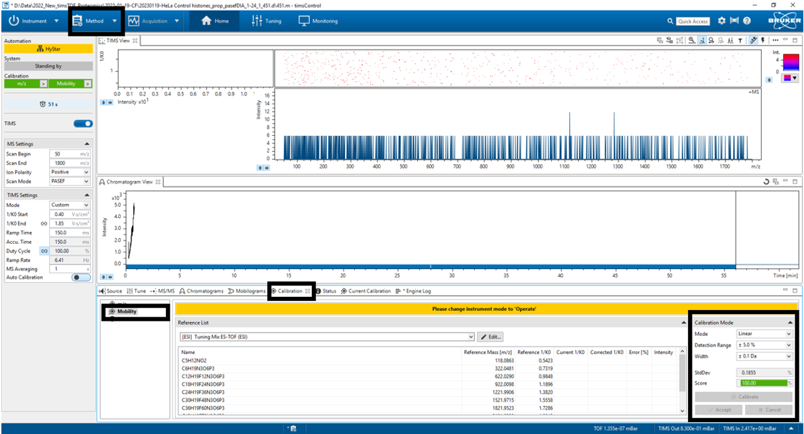Open the Instrument power menu button
The height and width of the screenshot is (434, 804).
[33, 21]
